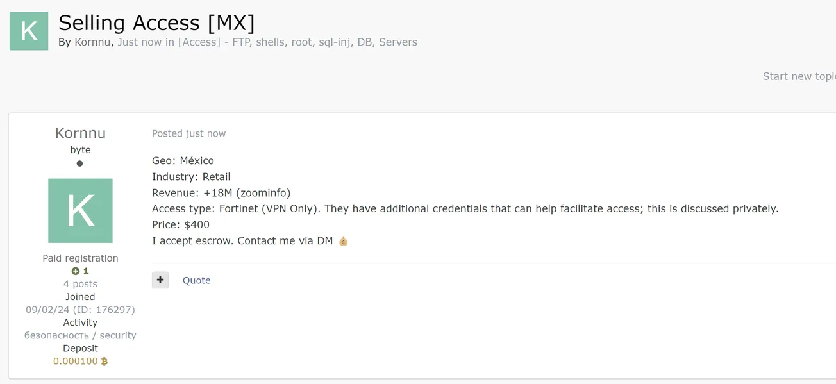Click the '4 posts' count
Viewport: 836px width, 384px height.
80,284
